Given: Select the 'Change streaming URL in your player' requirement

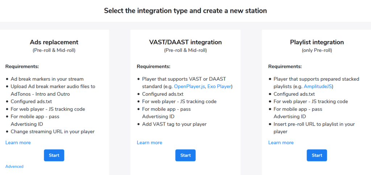Looking at the screenshot, I should coord(53,131).
